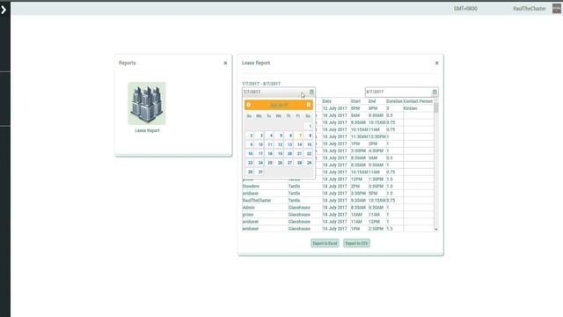Choose day 20 in the calendar
The image size is (563, 317).
(289, 153)
